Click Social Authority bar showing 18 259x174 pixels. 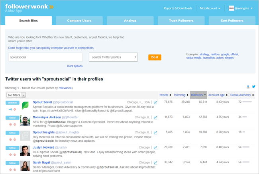point(243,132)
